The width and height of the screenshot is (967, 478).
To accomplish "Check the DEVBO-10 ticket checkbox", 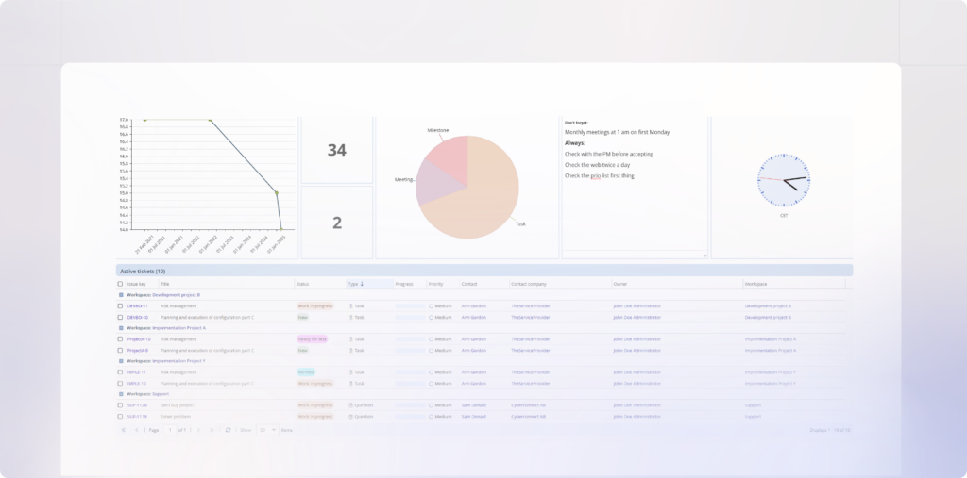I will coord(120,317).
